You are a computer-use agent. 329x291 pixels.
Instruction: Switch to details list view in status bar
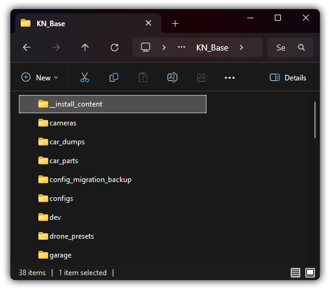click(295, 273)
